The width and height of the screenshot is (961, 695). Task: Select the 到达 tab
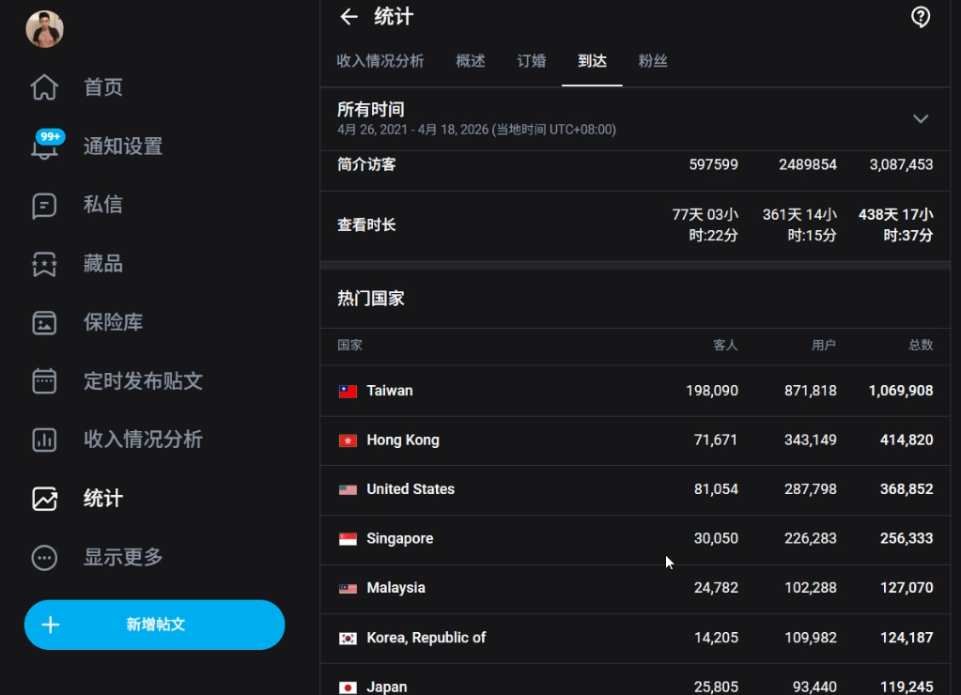[592, 61]
